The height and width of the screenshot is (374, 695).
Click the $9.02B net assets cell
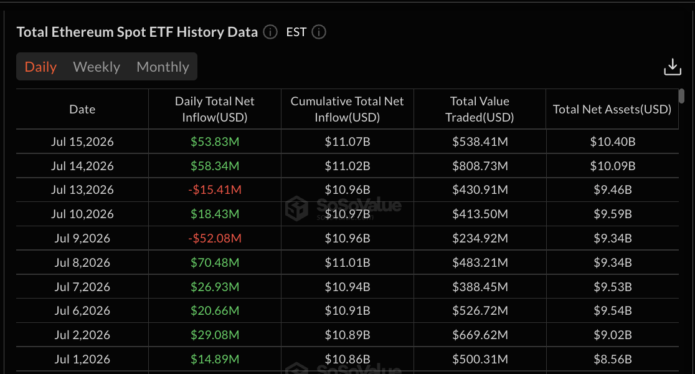(613, 335)
